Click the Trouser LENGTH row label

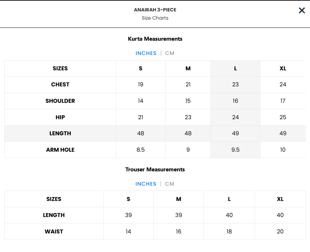(54, 215)
